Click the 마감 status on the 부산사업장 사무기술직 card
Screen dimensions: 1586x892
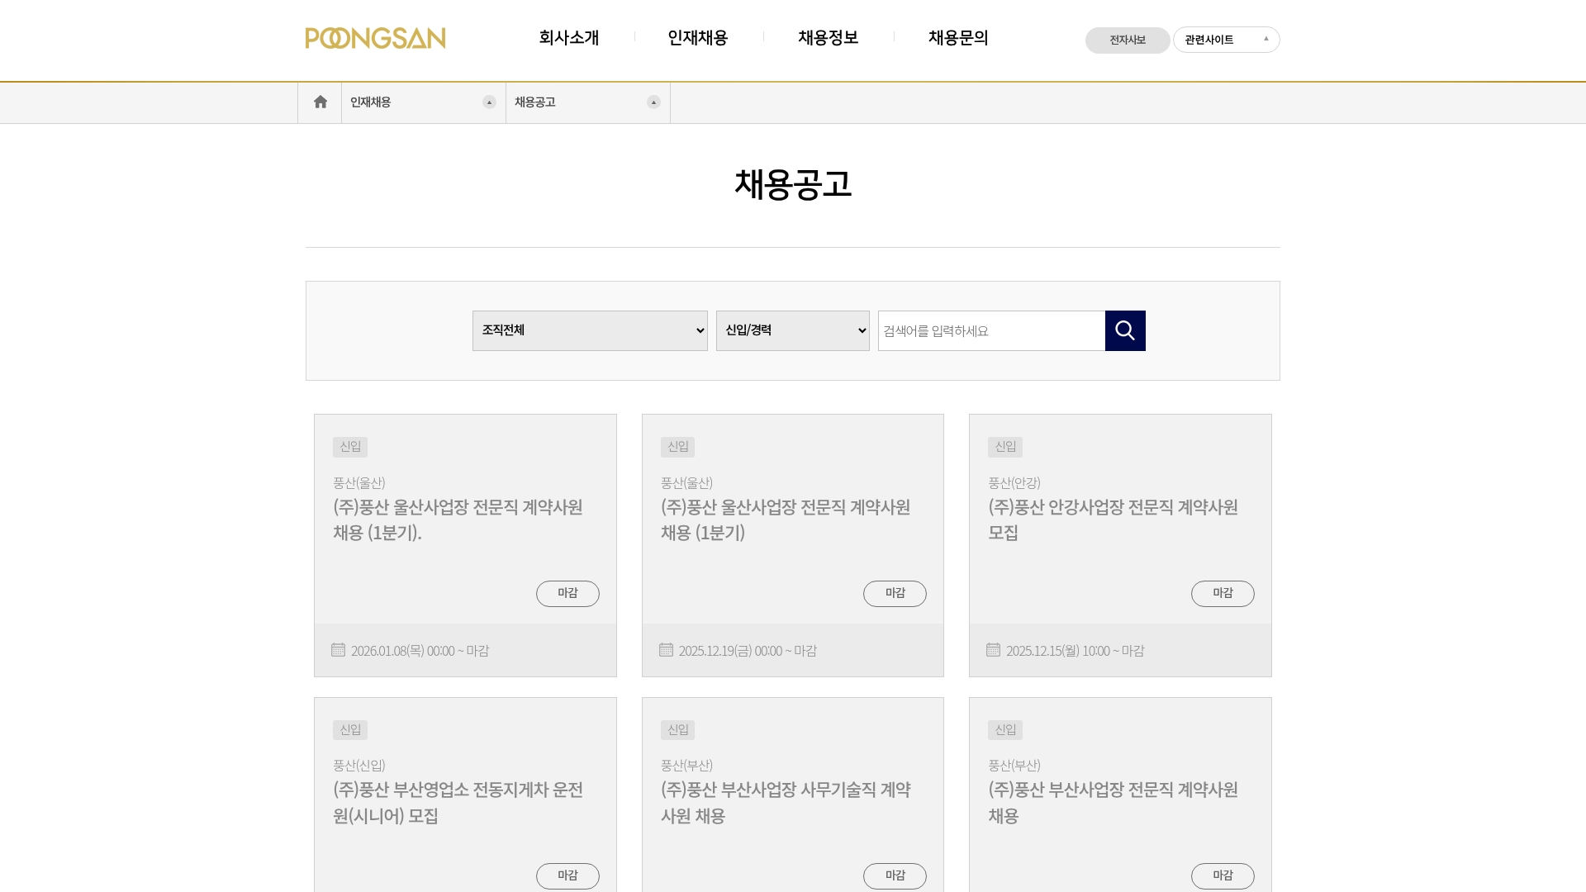tap(895, 875)
